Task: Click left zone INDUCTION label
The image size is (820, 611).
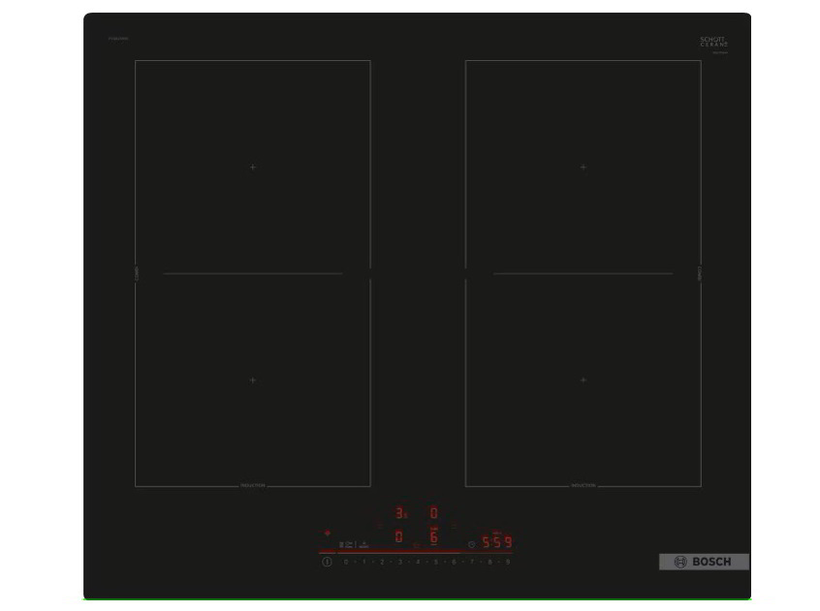Action: click(x=253, y=486)
